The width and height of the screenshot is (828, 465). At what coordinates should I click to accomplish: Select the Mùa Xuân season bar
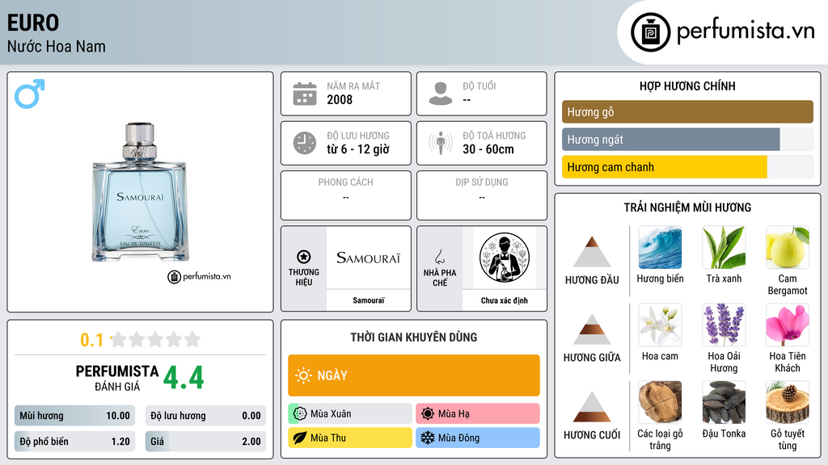point(350,414)
